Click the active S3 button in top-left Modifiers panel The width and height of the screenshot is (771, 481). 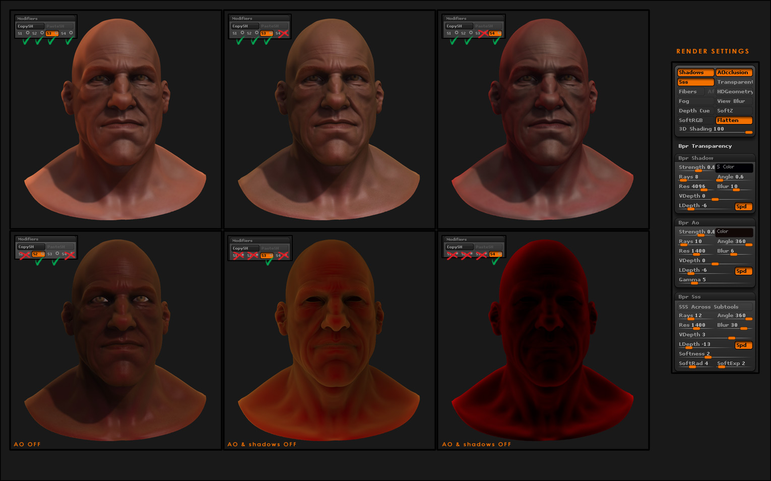pos(52,33)
